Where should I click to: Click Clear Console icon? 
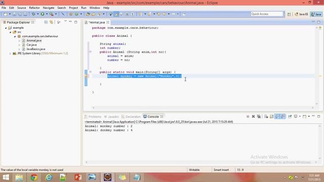[266, 117]
